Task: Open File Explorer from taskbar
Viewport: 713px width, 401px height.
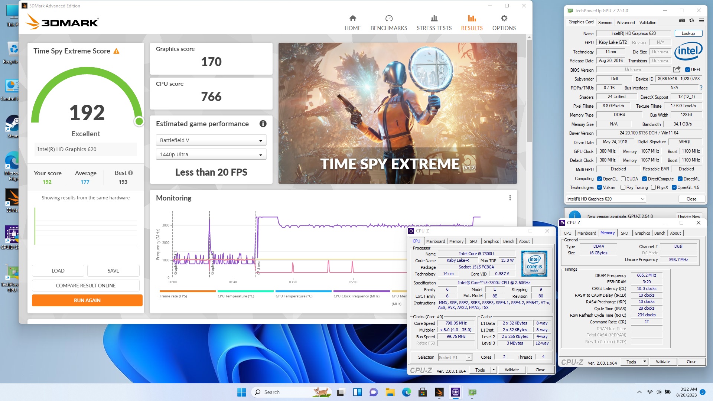Action: pyautogui.click(x=390, y=392)
